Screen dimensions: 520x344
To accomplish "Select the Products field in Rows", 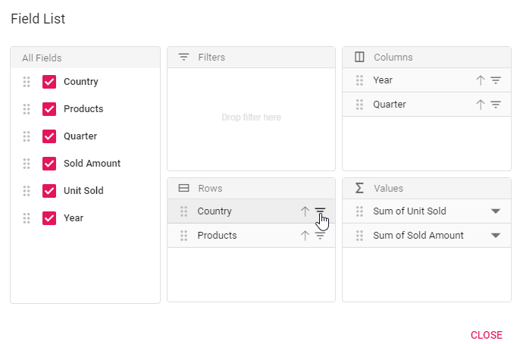I will click(251, 236).
